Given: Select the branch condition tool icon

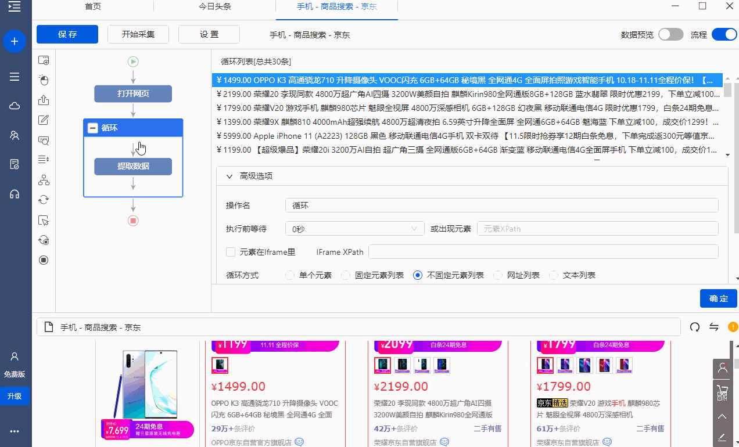Looking at the screenshot, I should tap(44, 180).
